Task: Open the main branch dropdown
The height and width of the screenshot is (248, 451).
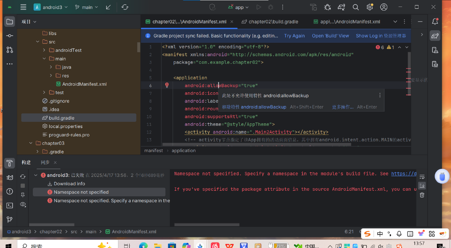Action: (86, 7)
